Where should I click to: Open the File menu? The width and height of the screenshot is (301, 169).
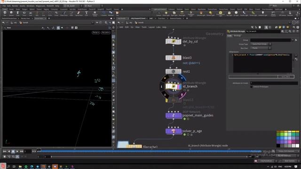click(x=4, y=6)
